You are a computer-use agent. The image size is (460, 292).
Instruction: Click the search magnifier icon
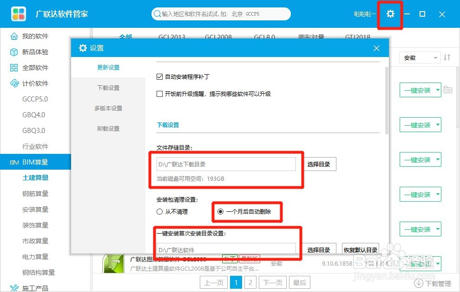pyautogui.click(x=157, y=14)
